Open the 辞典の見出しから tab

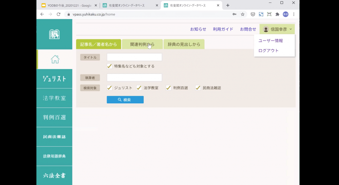pos(184,44)
